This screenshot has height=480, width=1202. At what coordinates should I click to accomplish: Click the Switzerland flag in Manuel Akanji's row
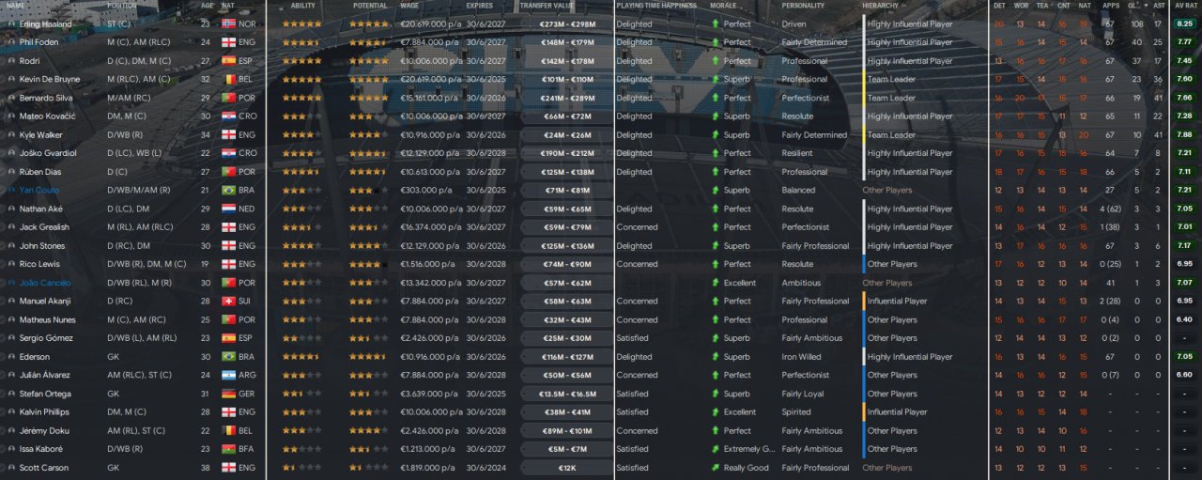(228, 302)
